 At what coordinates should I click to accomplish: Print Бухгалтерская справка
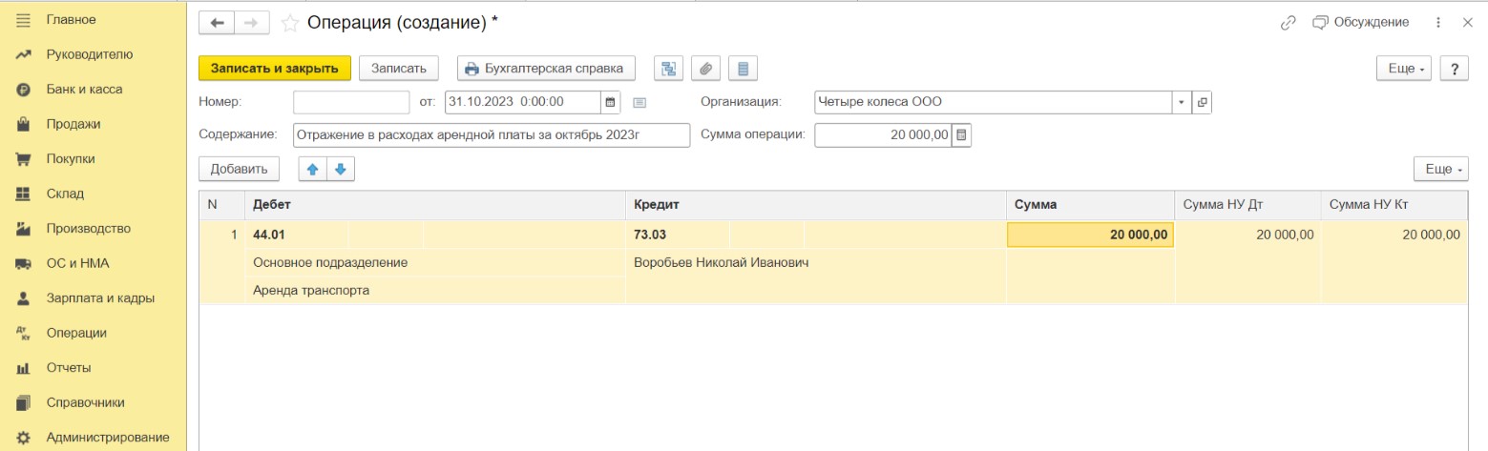[x=546, y=68]
